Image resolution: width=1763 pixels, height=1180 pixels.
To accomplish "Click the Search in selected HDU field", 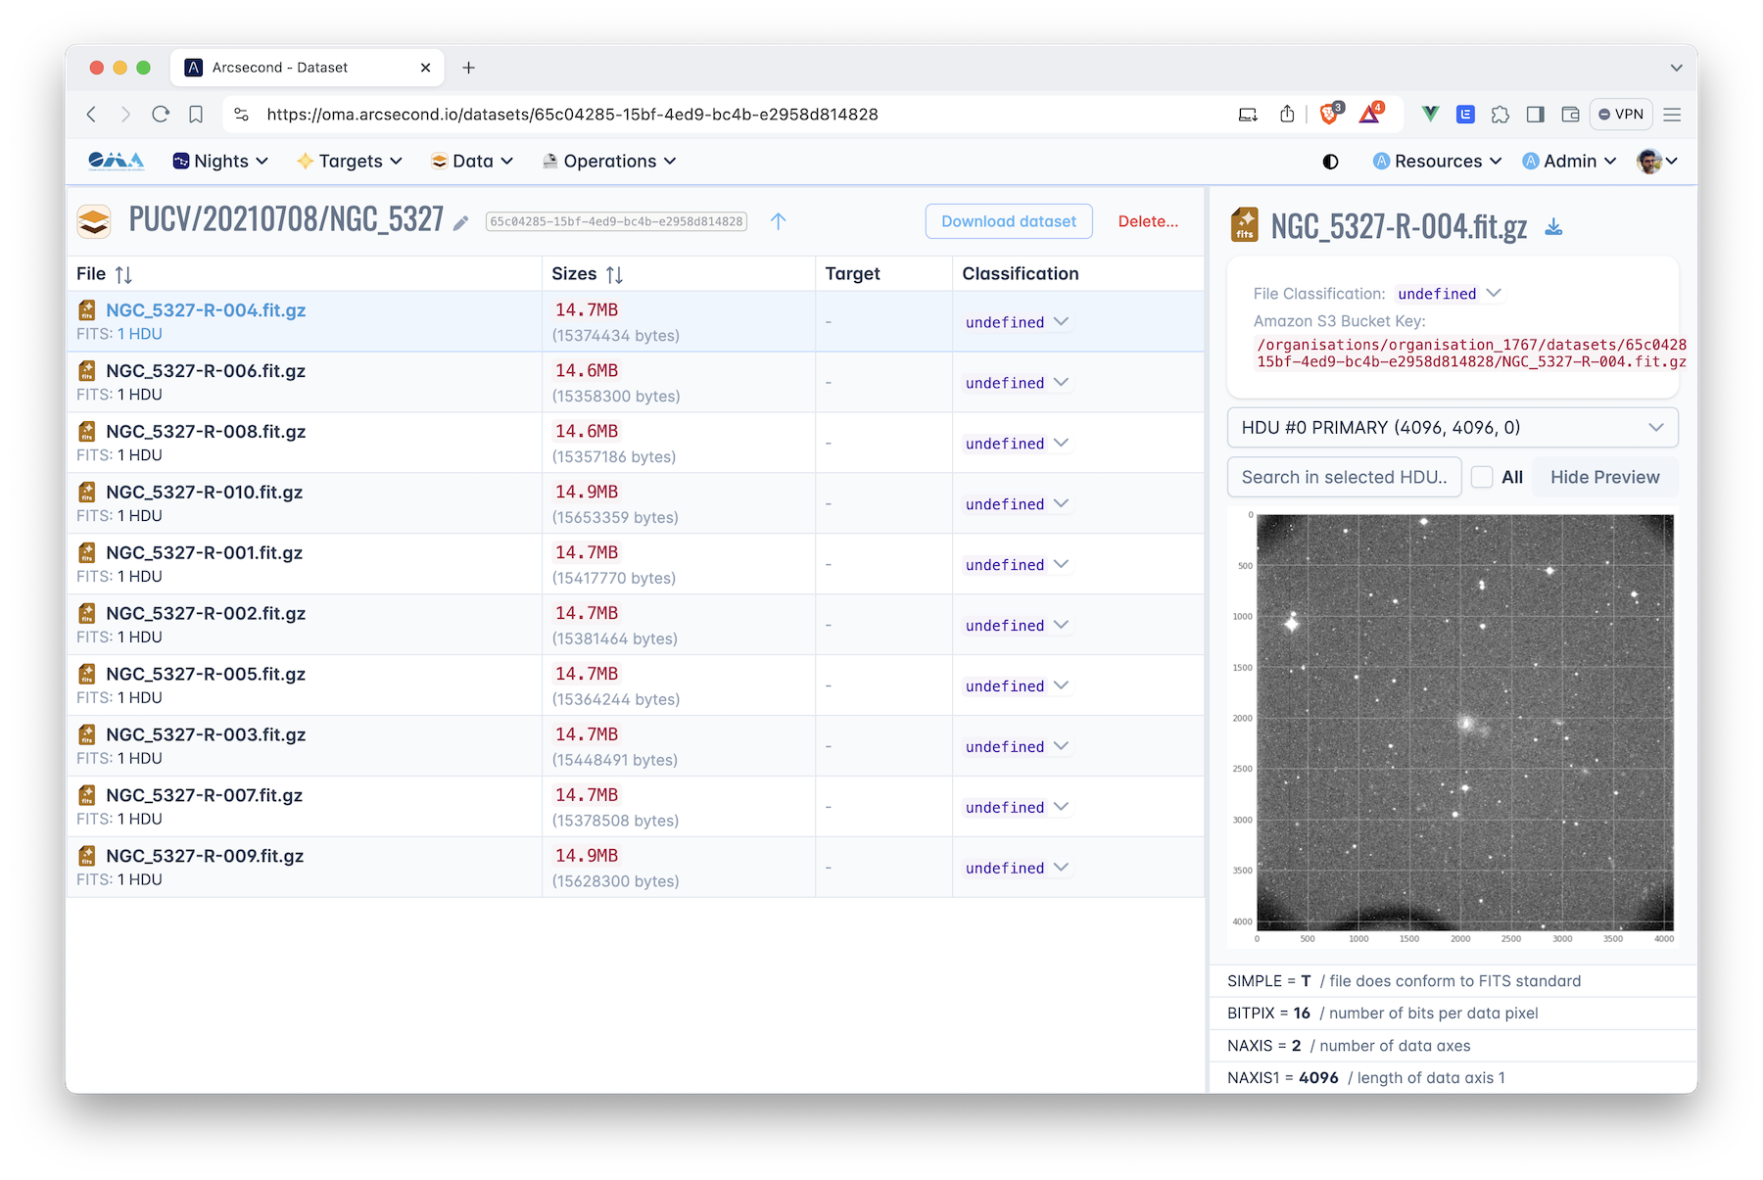I will (x=1344, y=477).
